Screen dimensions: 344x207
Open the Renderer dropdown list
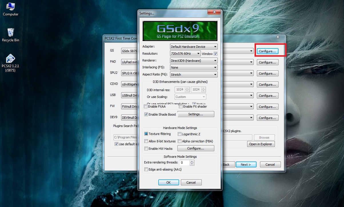coord(194,61)
